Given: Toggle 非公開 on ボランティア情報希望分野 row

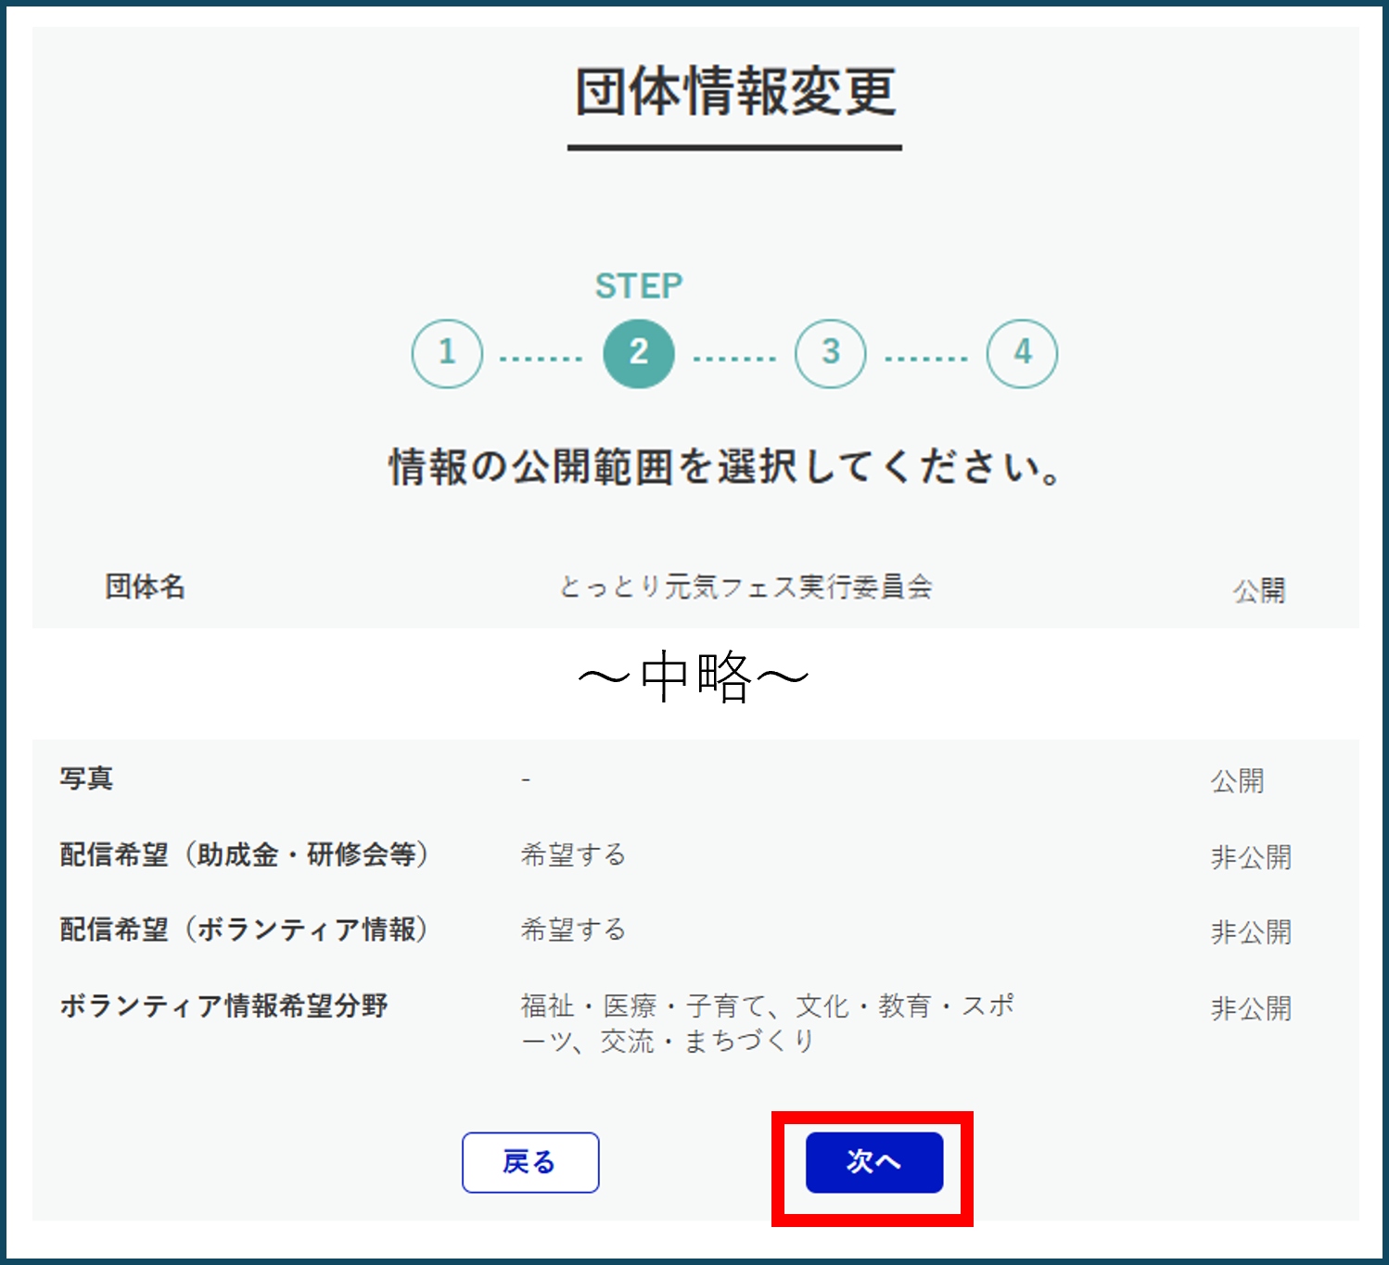Looking at the screenshot, I should pyautogui.click(x=1252, y=1008).
